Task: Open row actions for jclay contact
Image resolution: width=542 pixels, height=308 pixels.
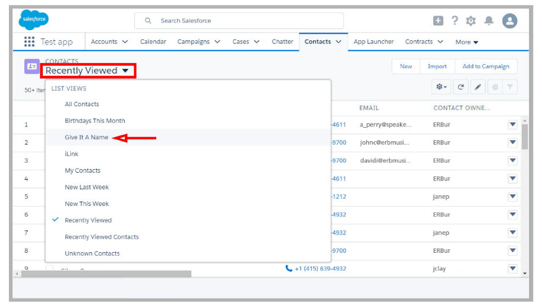Action: (x=513, y=268)
